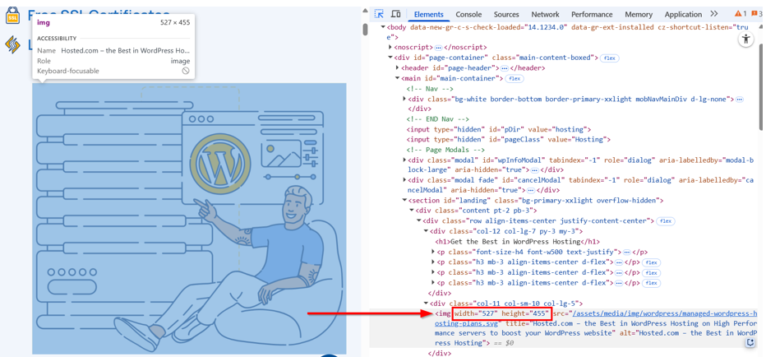Activate the inspect element picker tool
This screenshot has width=766, height=357.
point(379,14)
